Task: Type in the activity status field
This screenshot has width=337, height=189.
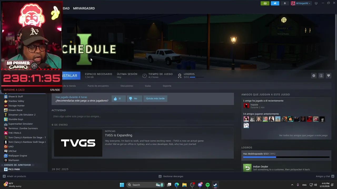Action: click(142, 116)
